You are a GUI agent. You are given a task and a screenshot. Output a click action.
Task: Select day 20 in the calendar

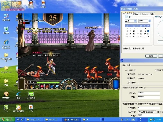145,34
